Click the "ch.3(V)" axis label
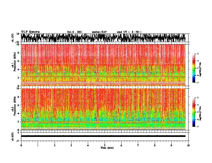This screenshot has width=212, height=163. [13, 137]
